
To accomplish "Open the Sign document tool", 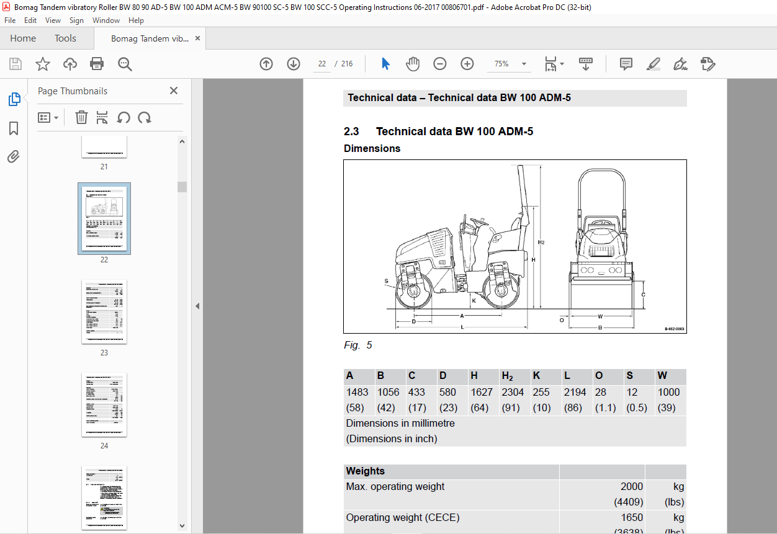I will point(680,64).
